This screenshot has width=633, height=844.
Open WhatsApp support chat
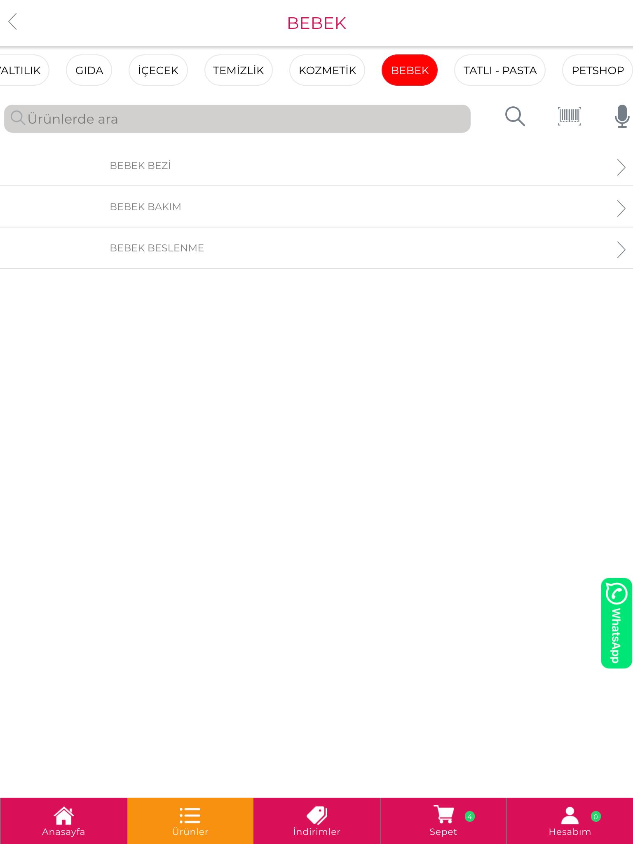(616, 623)
